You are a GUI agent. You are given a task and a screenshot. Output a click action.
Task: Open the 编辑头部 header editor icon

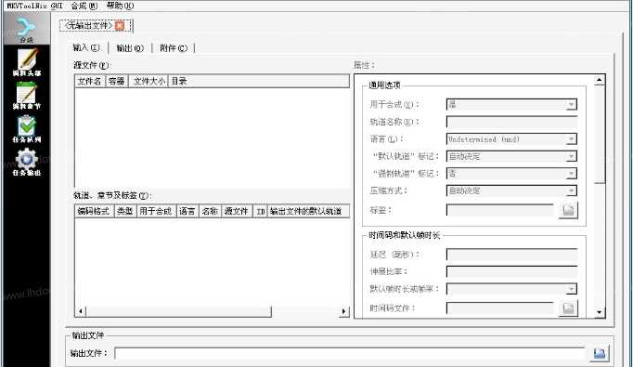[27, 62]
